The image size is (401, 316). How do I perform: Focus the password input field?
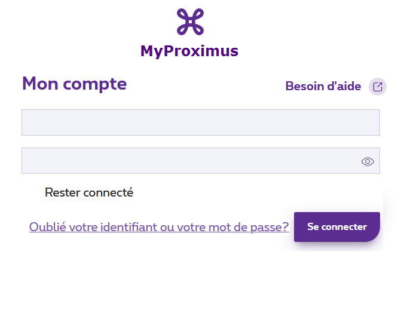tap(201, 161)
